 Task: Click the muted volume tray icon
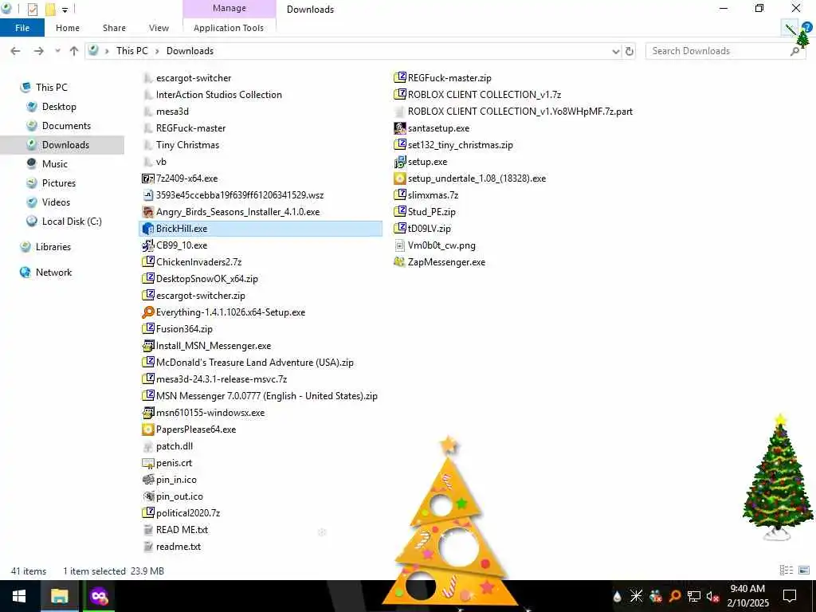[x=712, y=596]
